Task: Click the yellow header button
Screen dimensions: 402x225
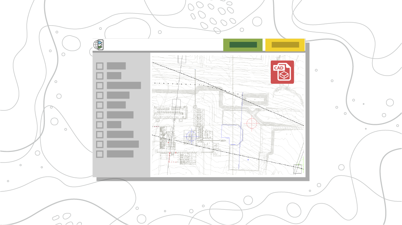Action: tap(285, 45)
